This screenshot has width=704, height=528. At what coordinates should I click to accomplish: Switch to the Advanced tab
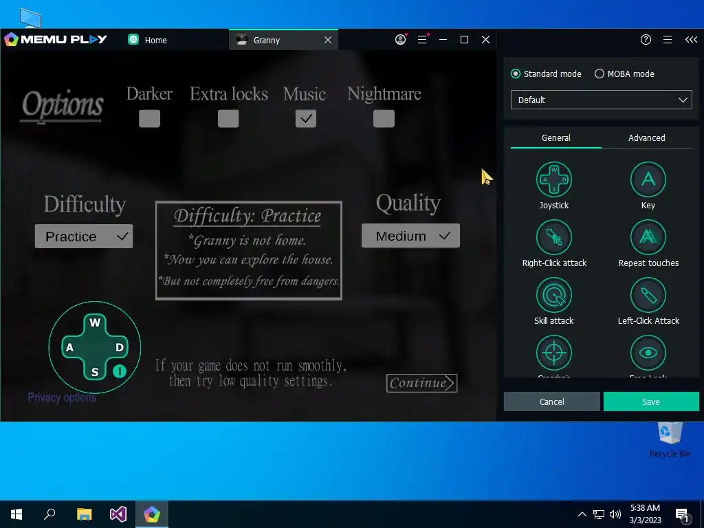[x=646, y=137]
